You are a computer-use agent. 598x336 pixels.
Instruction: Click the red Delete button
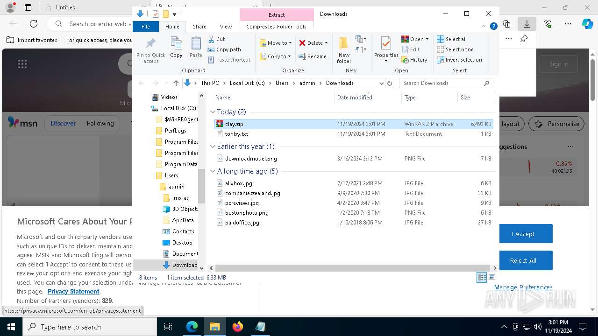313,43
